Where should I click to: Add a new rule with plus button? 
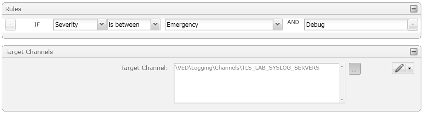click(x=413, y=25)
